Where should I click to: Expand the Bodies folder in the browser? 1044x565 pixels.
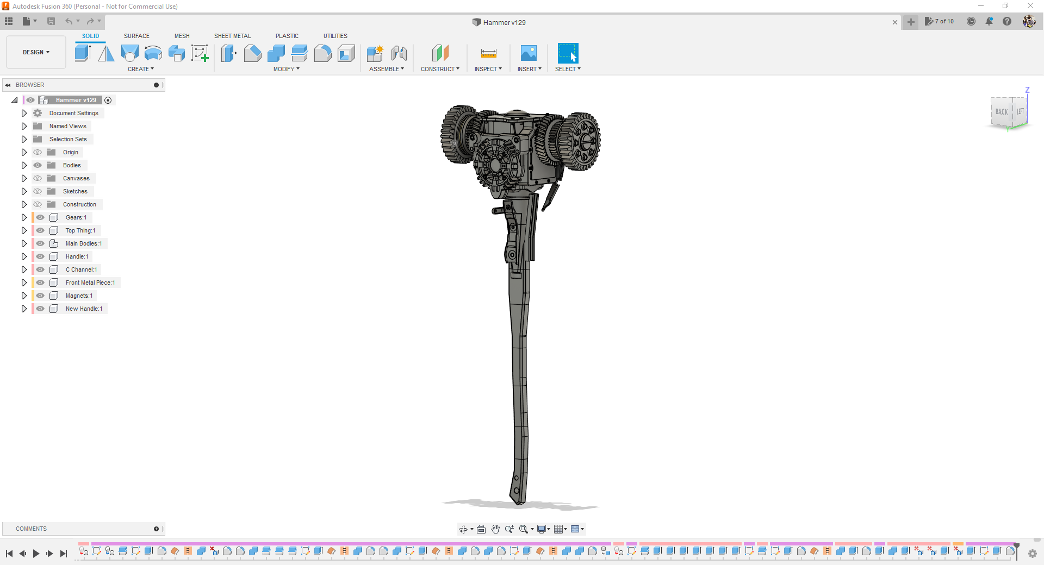(x=24, y=165)
